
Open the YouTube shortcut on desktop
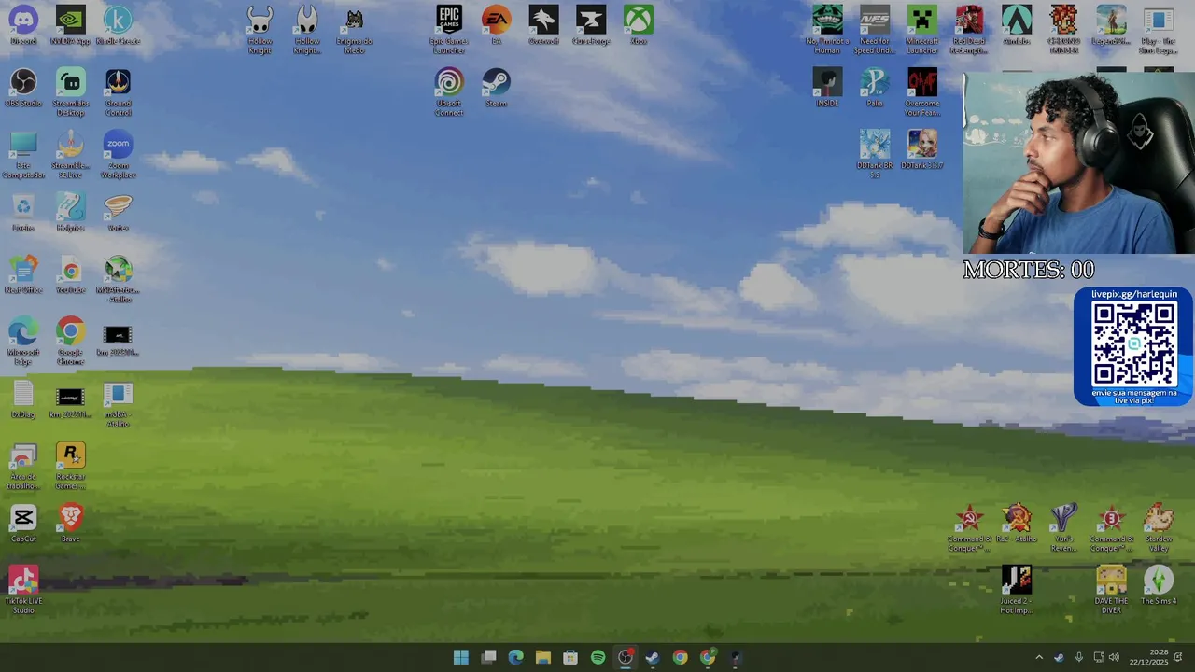71,274
